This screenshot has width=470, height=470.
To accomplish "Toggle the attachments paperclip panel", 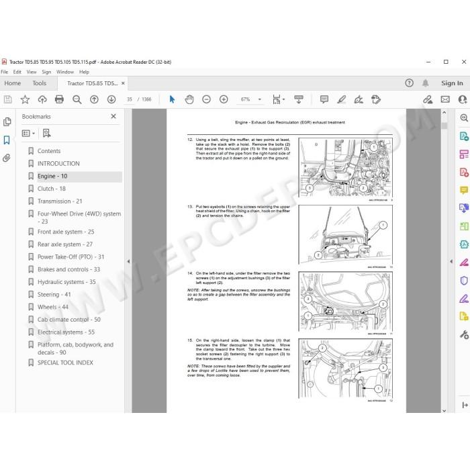I will tap(7, 158).
